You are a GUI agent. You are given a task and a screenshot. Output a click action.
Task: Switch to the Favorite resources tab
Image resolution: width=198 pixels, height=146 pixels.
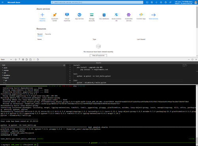tap(48, 34)
